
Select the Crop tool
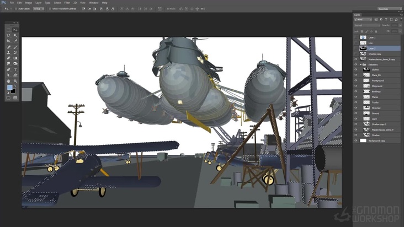coord(8,41)
